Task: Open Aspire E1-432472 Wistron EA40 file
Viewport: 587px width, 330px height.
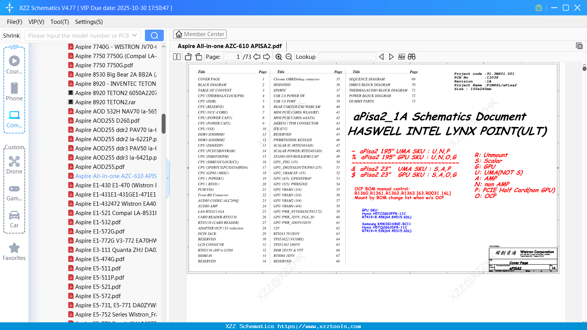Action: pos(113,203)
